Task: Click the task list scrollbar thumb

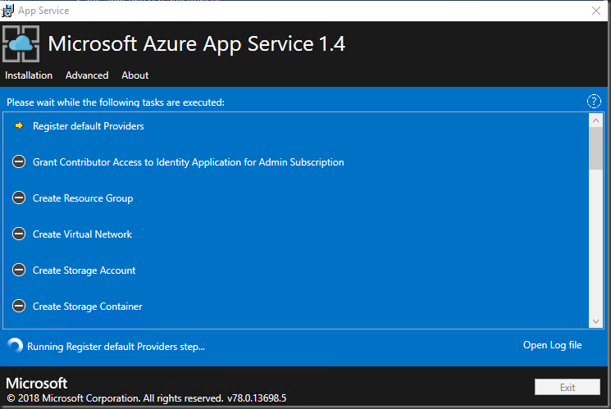Action: [x=596, y=148]
